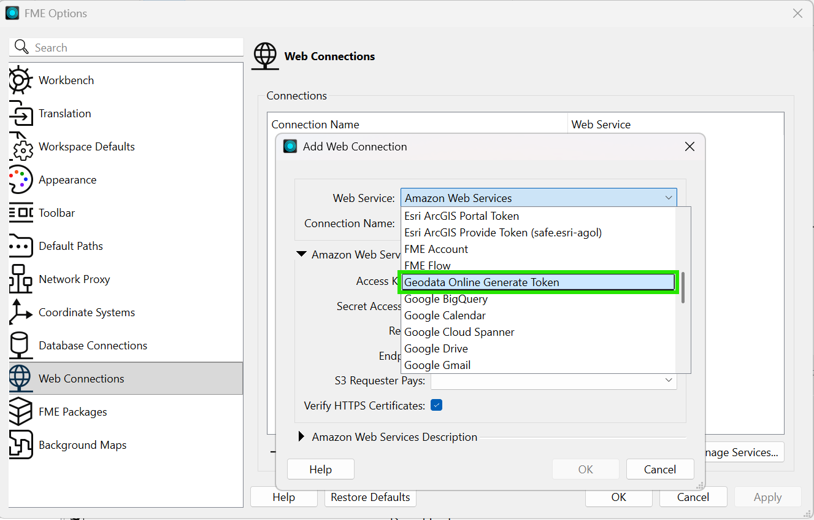Open the Workbench options category
This screenshot has width=814, height=520.
tap(126, 80)
